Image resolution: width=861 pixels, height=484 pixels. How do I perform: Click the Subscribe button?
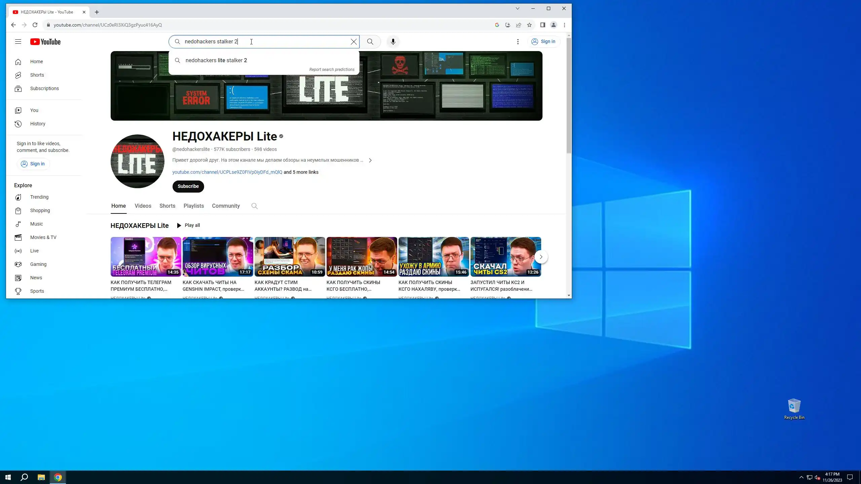click(x=188, y=186)
